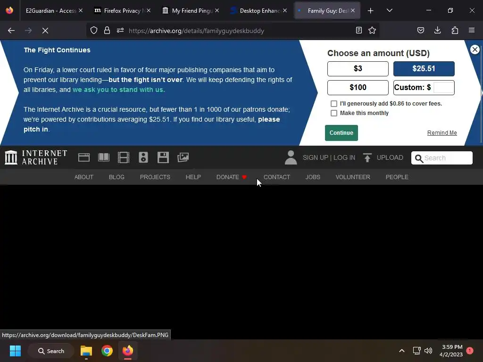Open PEOPLE menu item

tap(397, 177)
